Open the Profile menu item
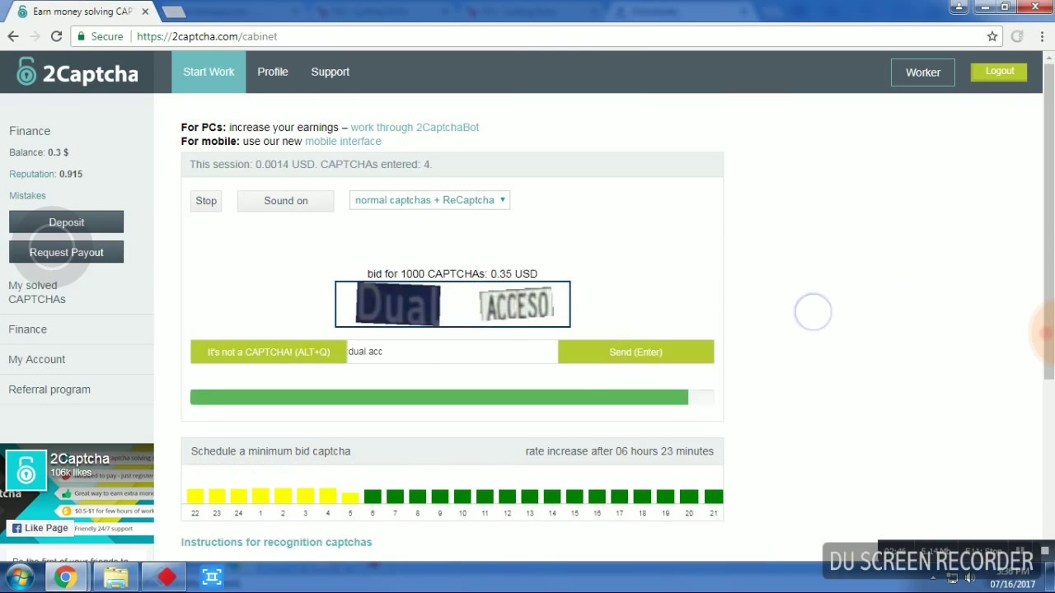The image size is (1055, 593). pyautogui.click(x=272, y=72)
